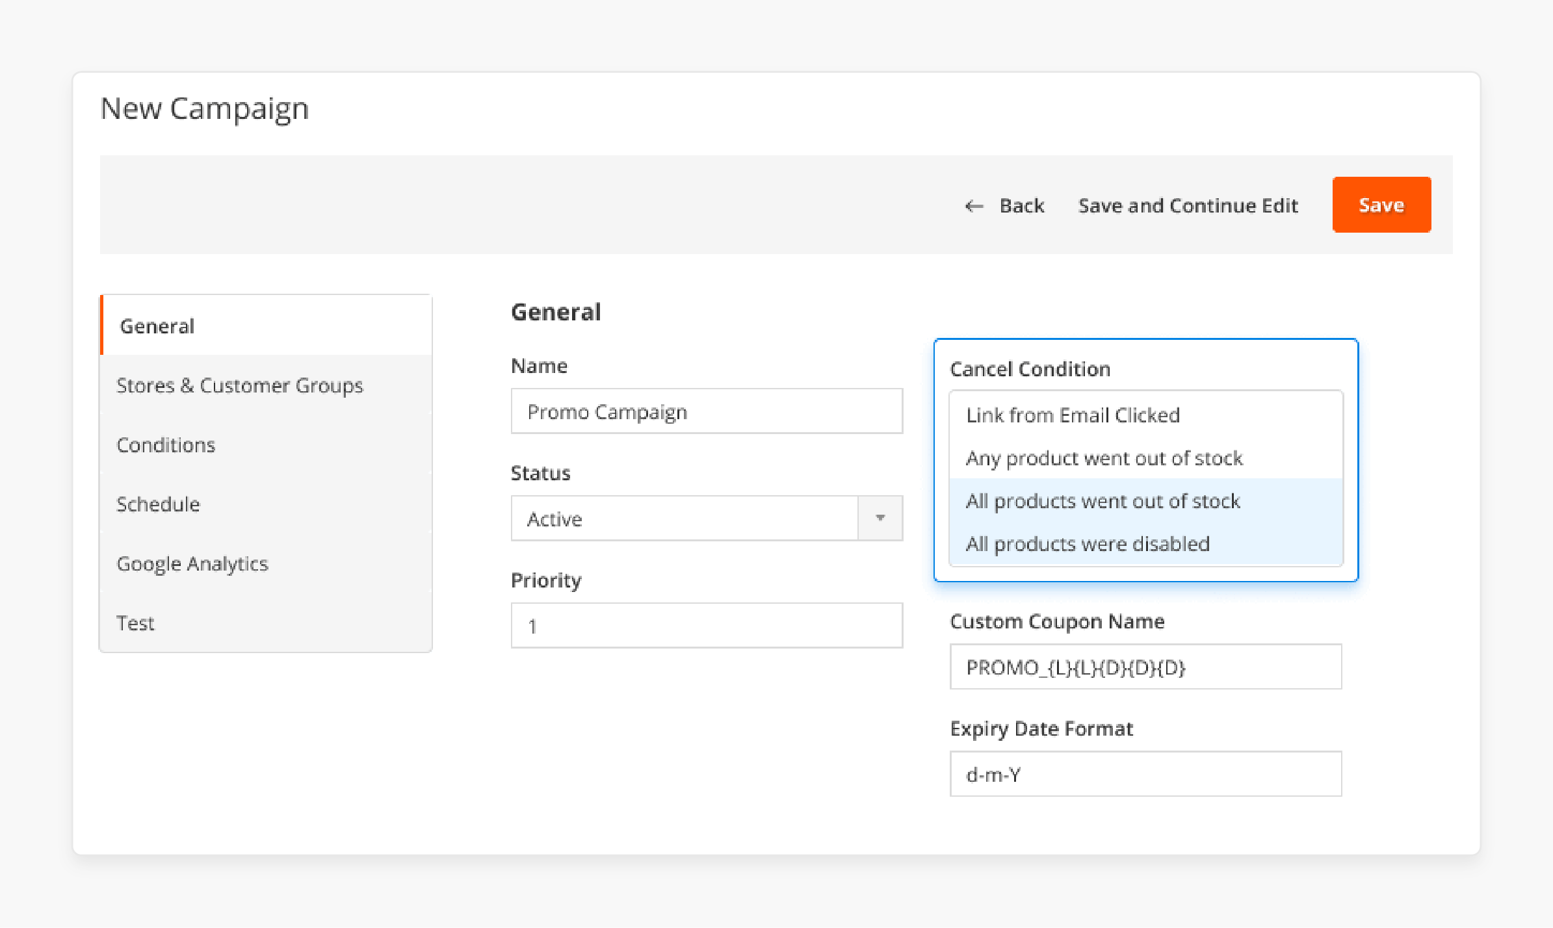This screenshot has width=1553, height=928.
Task: Click the Name input field
Action: (x=707, y=411)
